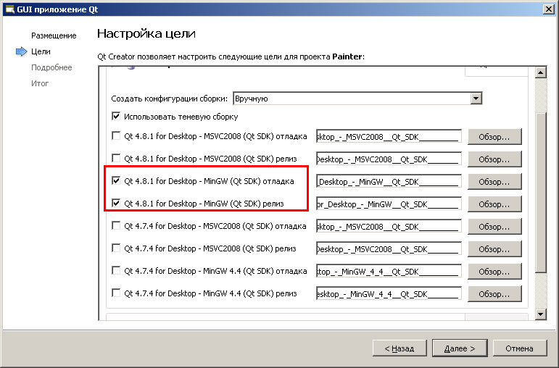559x368 pixels.
Task: Click path field for Qt 4.7.4 MinGW 4.4 релиз
Action: (389, 294)
